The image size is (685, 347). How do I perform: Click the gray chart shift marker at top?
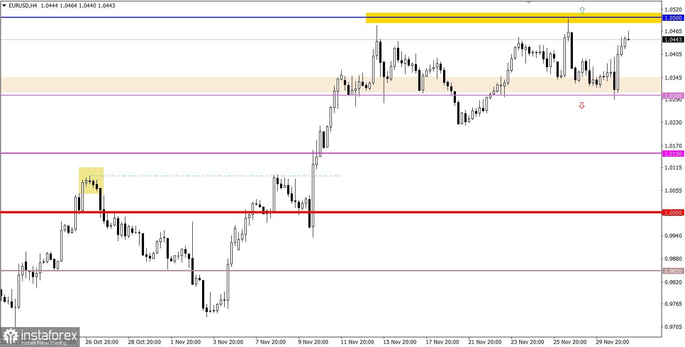tap(529, 2)
